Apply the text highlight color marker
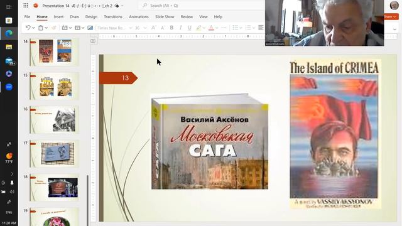The image size is (402, 226). coord(198,28)
